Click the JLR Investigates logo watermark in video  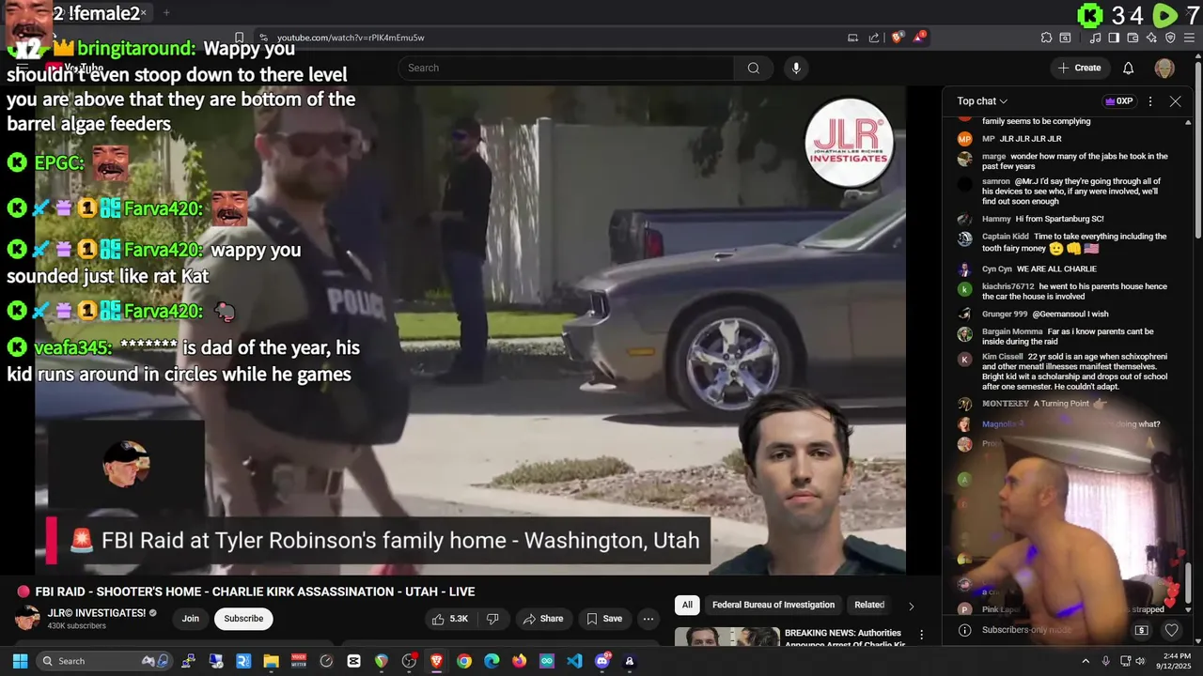click(849, 141)
